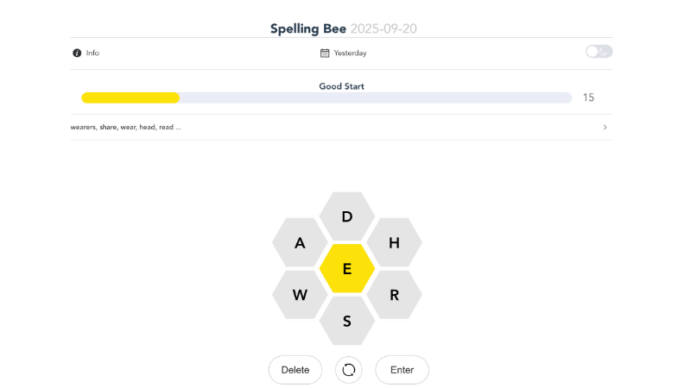Tap the letter W hexagon
This screenshot has height=388, width=691.
coord(300,295)
